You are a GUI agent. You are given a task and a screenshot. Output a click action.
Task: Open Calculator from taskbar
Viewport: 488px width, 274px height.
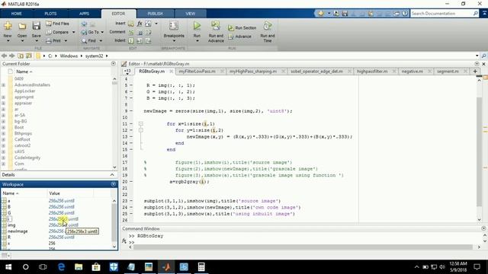pos(201,267)
